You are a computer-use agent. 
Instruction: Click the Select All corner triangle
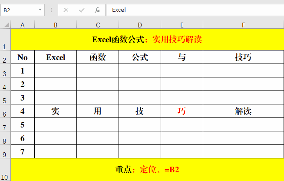(x=6, y=25)
